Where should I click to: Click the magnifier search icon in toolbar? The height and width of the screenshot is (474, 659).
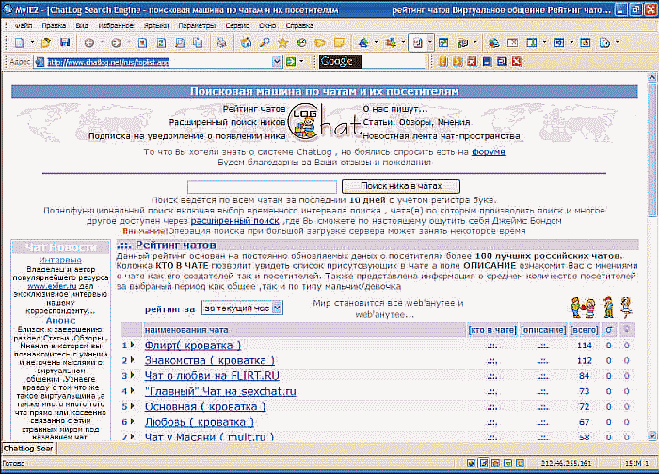[265, 42]
